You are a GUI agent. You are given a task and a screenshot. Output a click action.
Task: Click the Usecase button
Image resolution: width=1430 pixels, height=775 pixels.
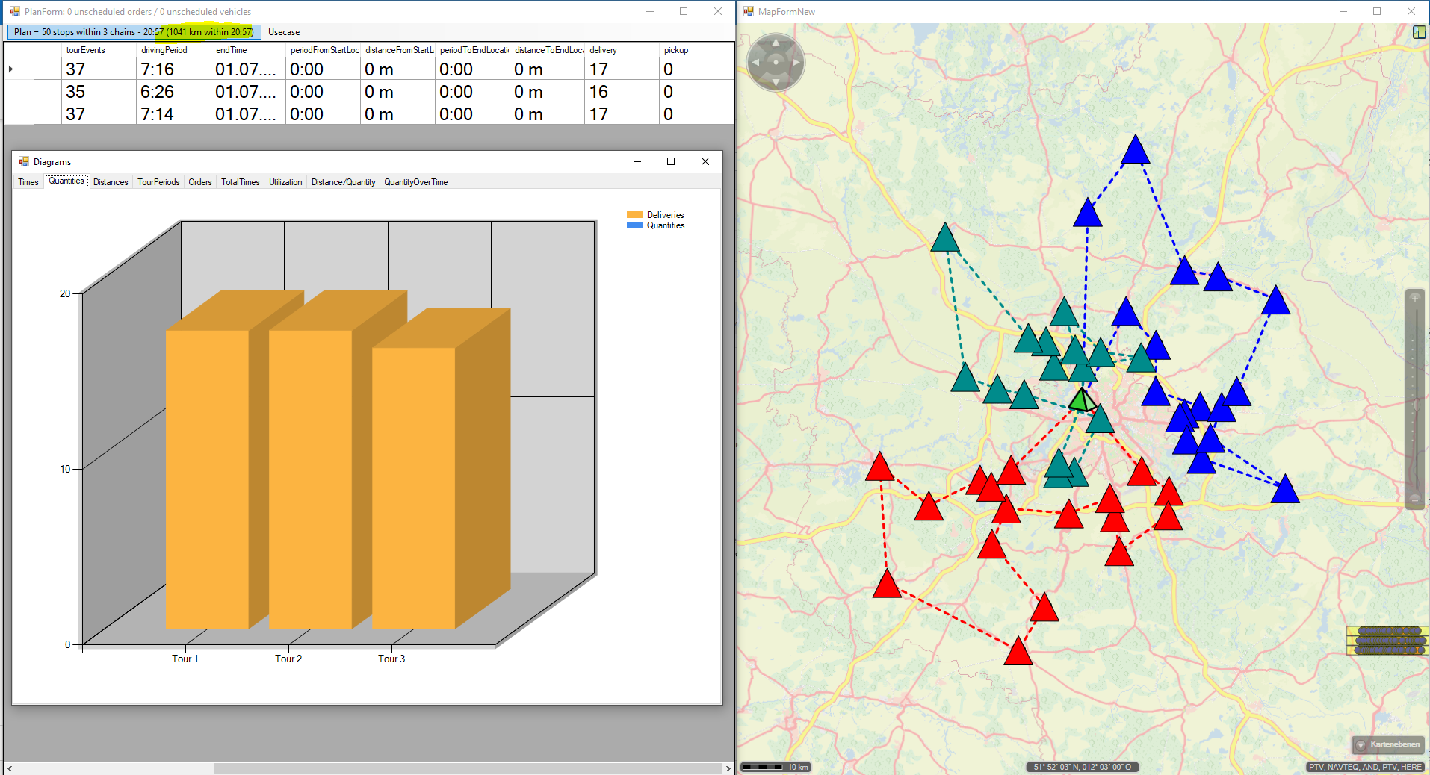coord(284,32)
